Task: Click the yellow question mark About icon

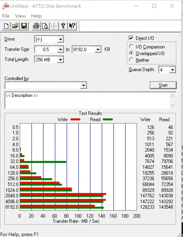Action: tap(63, 26)
